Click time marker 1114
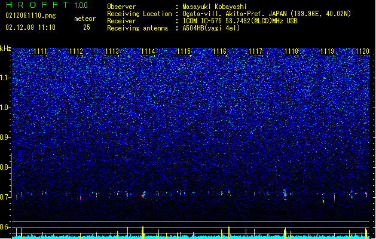The image size is (376, 239). [148, 51]
